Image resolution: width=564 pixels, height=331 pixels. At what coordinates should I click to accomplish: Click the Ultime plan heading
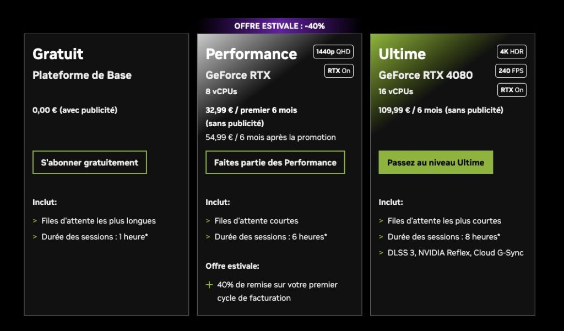[402, 54]
